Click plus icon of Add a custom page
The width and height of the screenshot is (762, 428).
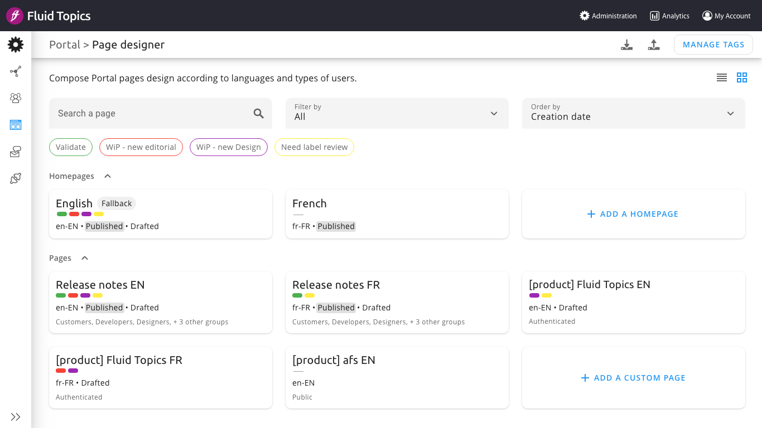click(585, 378)
